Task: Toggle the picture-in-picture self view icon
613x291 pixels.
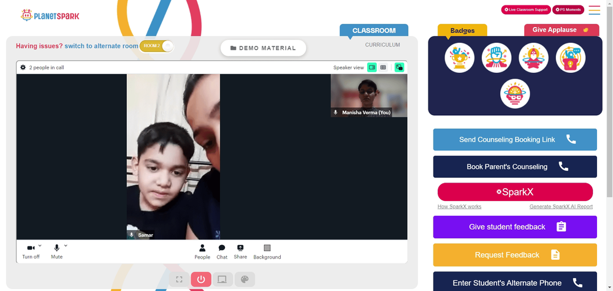Action: (399, 67)
